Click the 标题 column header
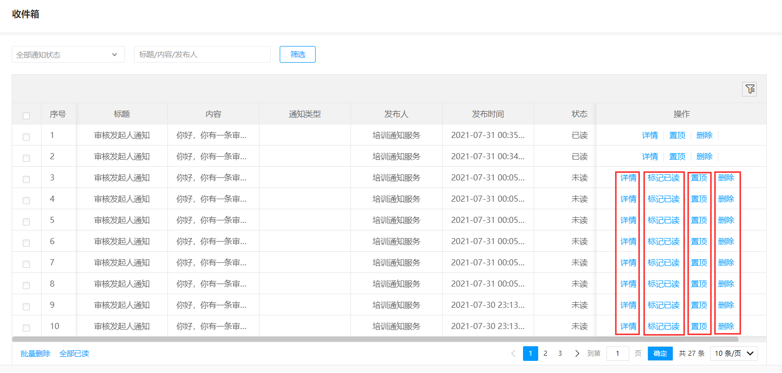782x373 pixels. pyautogui.click(x=122, y=114)
